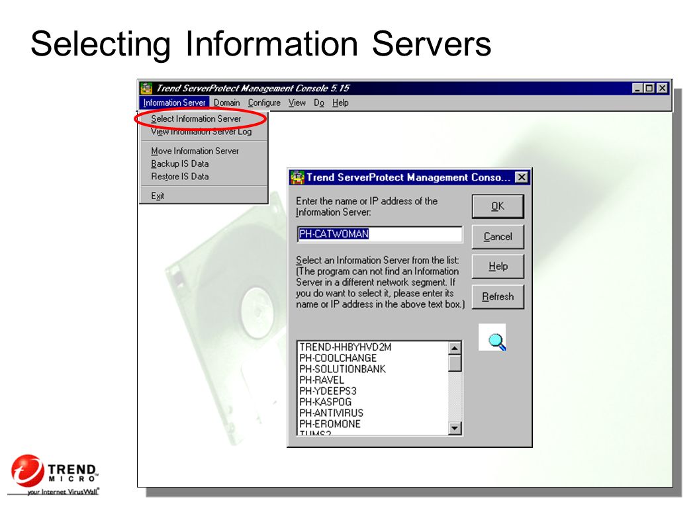Click the server name input field
699x508 pixels.
point(380,234)
